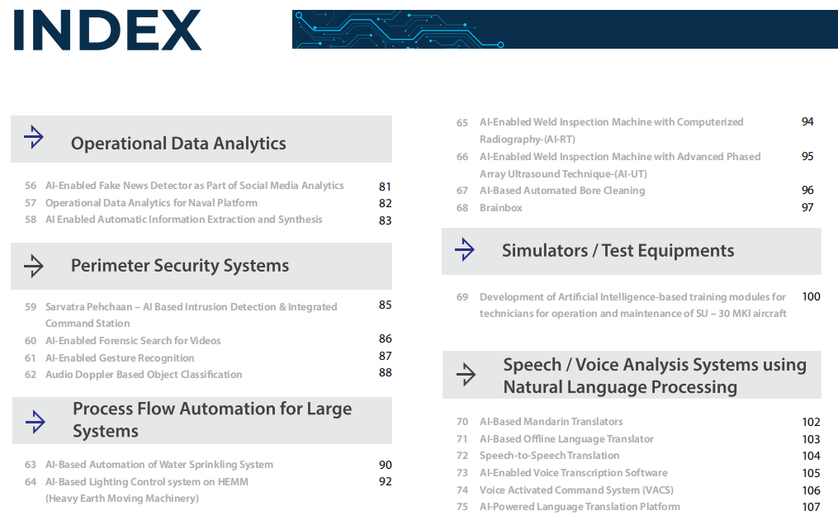Click page number 87
This screenshot has height=520, width=838.
[386, 356]
